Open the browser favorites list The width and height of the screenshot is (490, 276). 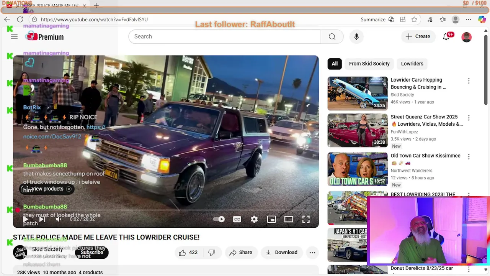443,19
